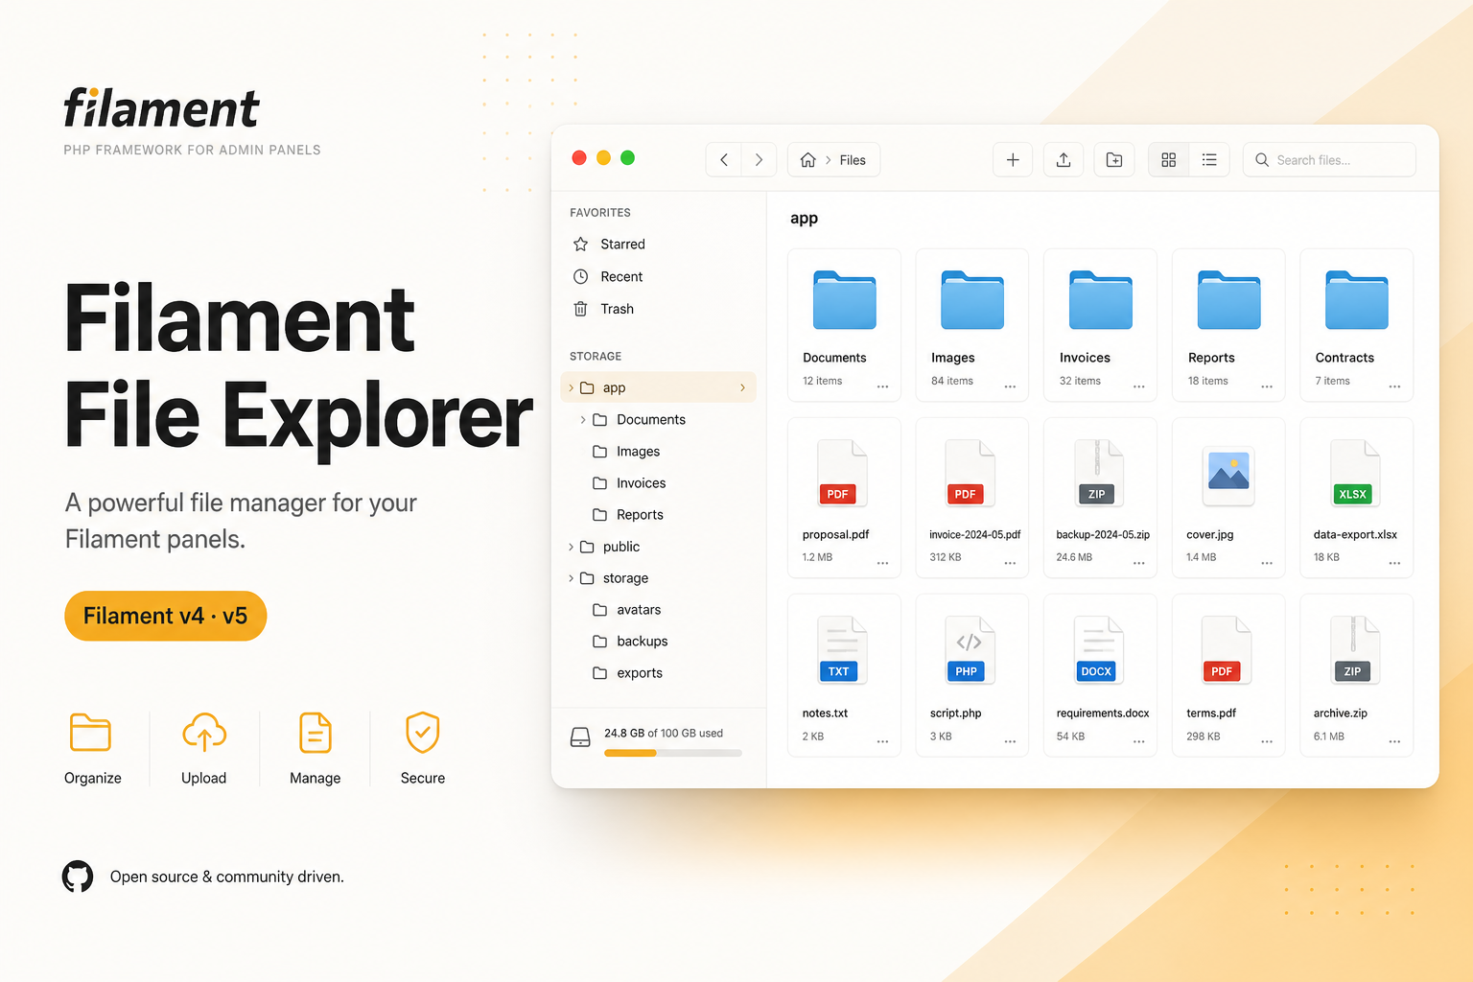Open more options for Contracts folder

(x=1394, y=386)
